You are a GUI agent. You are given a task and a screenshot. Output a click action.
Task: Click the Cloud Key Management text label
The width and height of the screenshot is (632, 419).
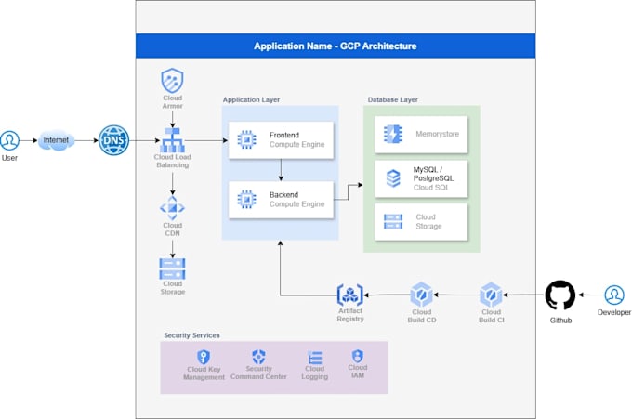(x=204, y=373)
